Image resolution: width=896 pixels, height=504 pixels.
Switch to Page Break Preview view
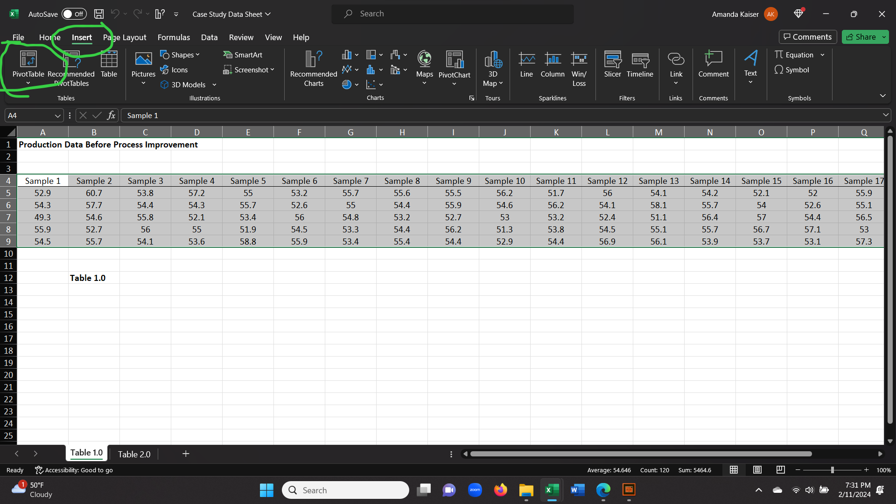780,469
